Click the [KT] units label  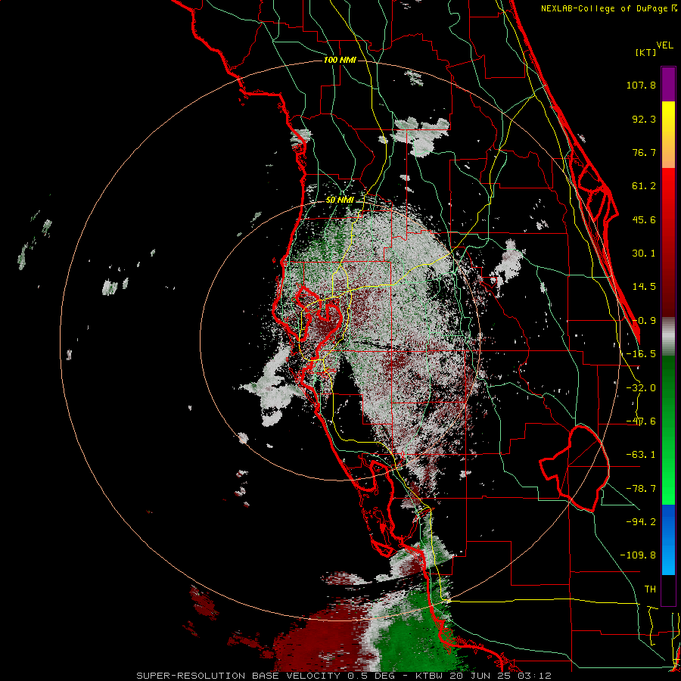tap(646, 52)
